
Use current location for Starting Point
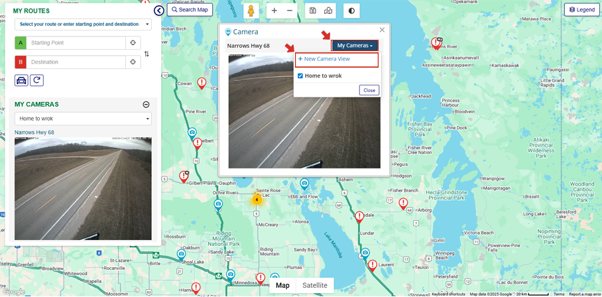(x=133, y=42)
